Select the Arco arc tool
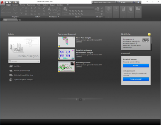The height and width of the screenshot is (125, 161). point(22,10)
